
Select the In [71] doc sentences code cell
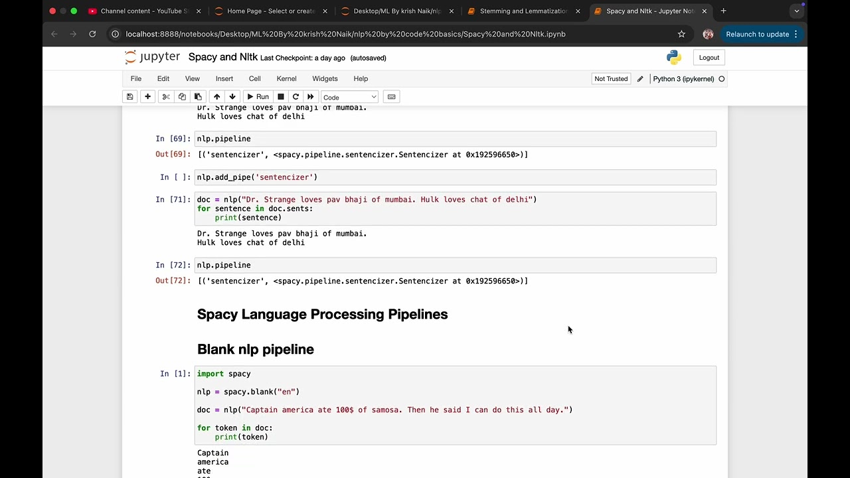point(456,208)
